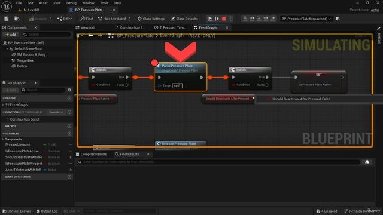Open play mode options three-dot menu
This screenshot has width=383, height=215.
pyautogui.click(x=230, y=19)
